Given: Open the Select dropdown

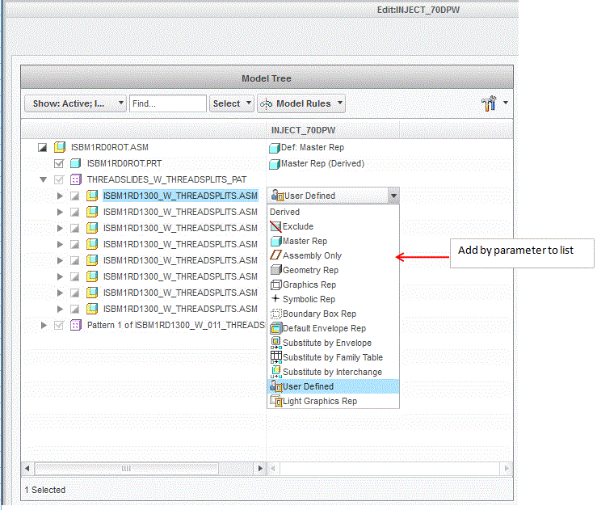Looking at the screenshot, I should (232, 103).
